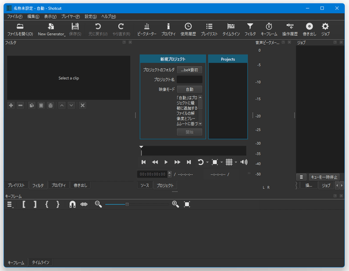The width and height of the screenshot is (349, 271).
Task: Switch to the タイムライン bottom tab
Action: point(40,262)
